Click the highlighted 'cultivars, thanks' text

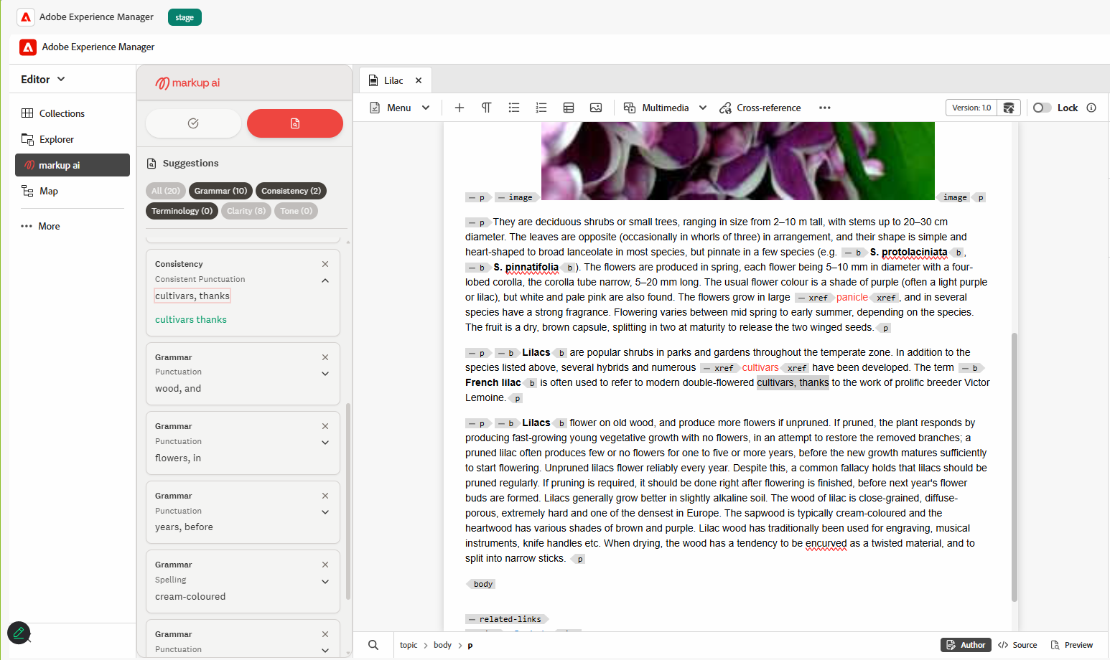tap(793, 382)
